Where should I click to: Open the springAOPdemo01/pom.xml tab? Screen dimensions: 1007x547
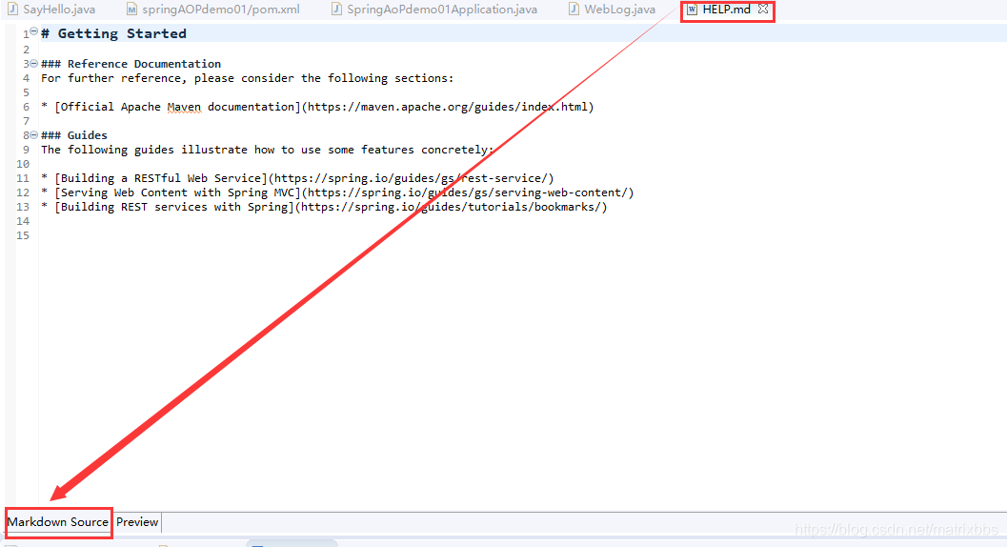213,10
